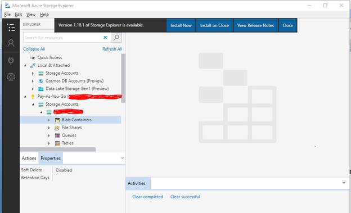Image resolution: width=351 pixels, height=213 pixels.
Task: Click the Retention Days property name
Action: [35, 178]
